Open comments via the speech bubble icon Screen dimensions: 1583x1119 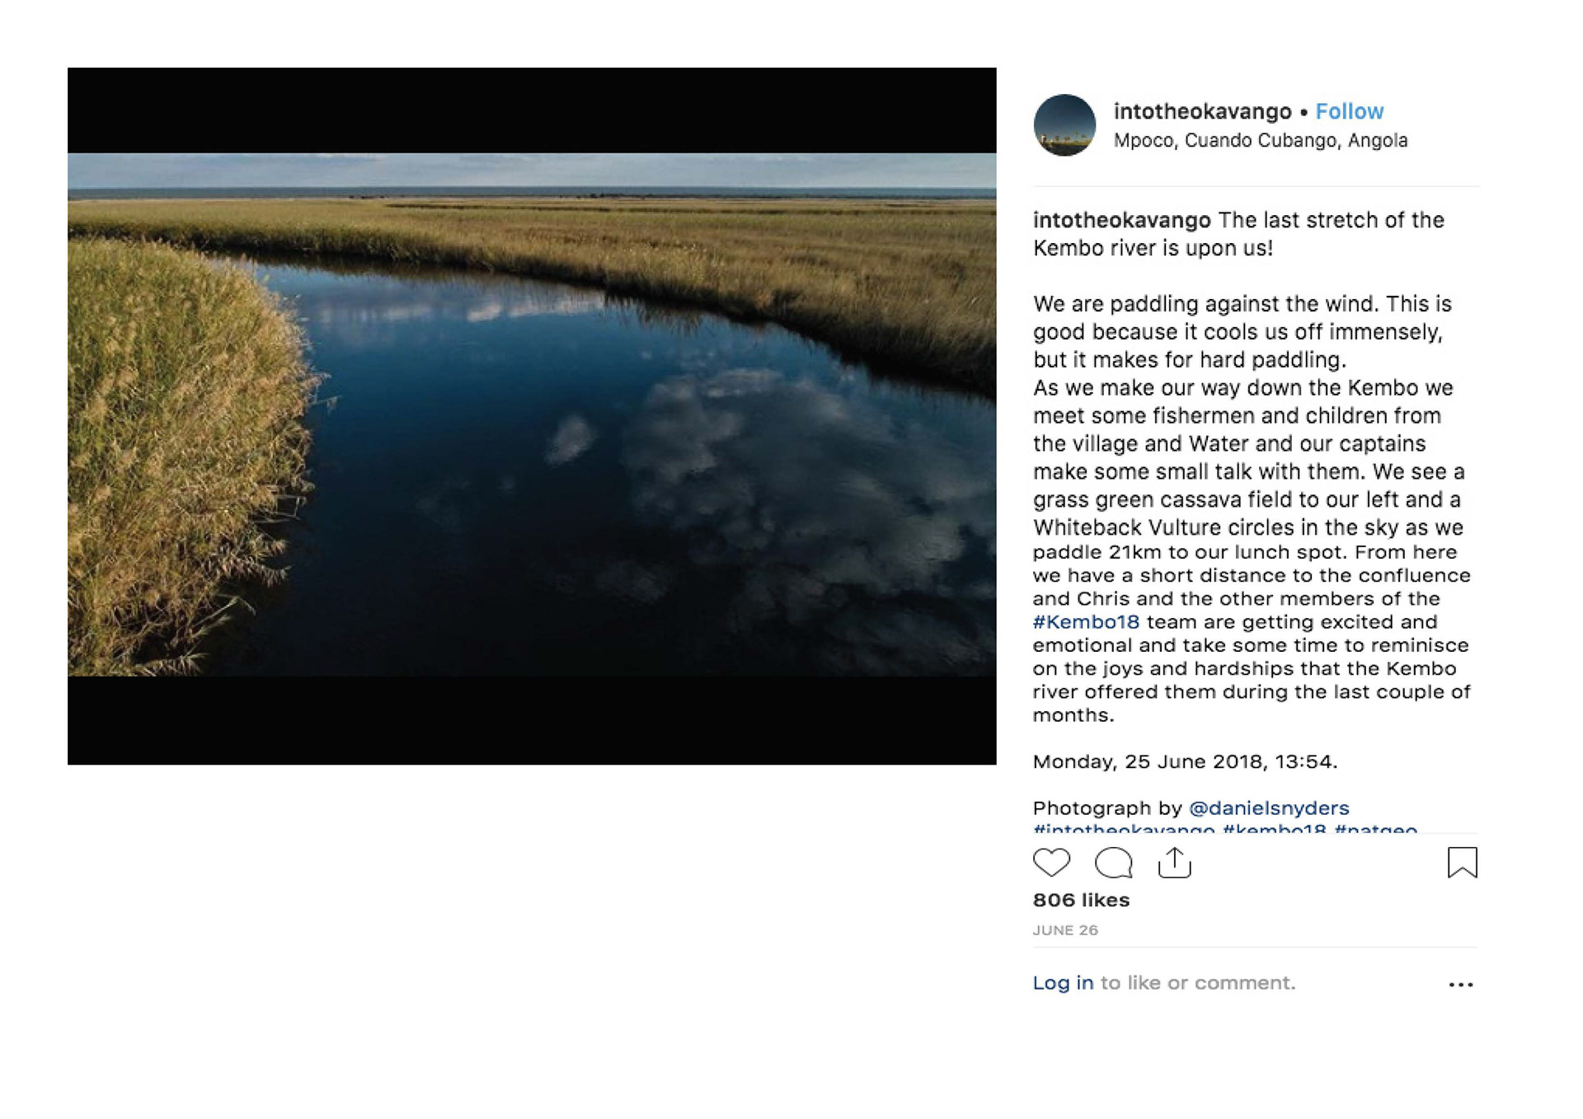(x=1113, y=863)
